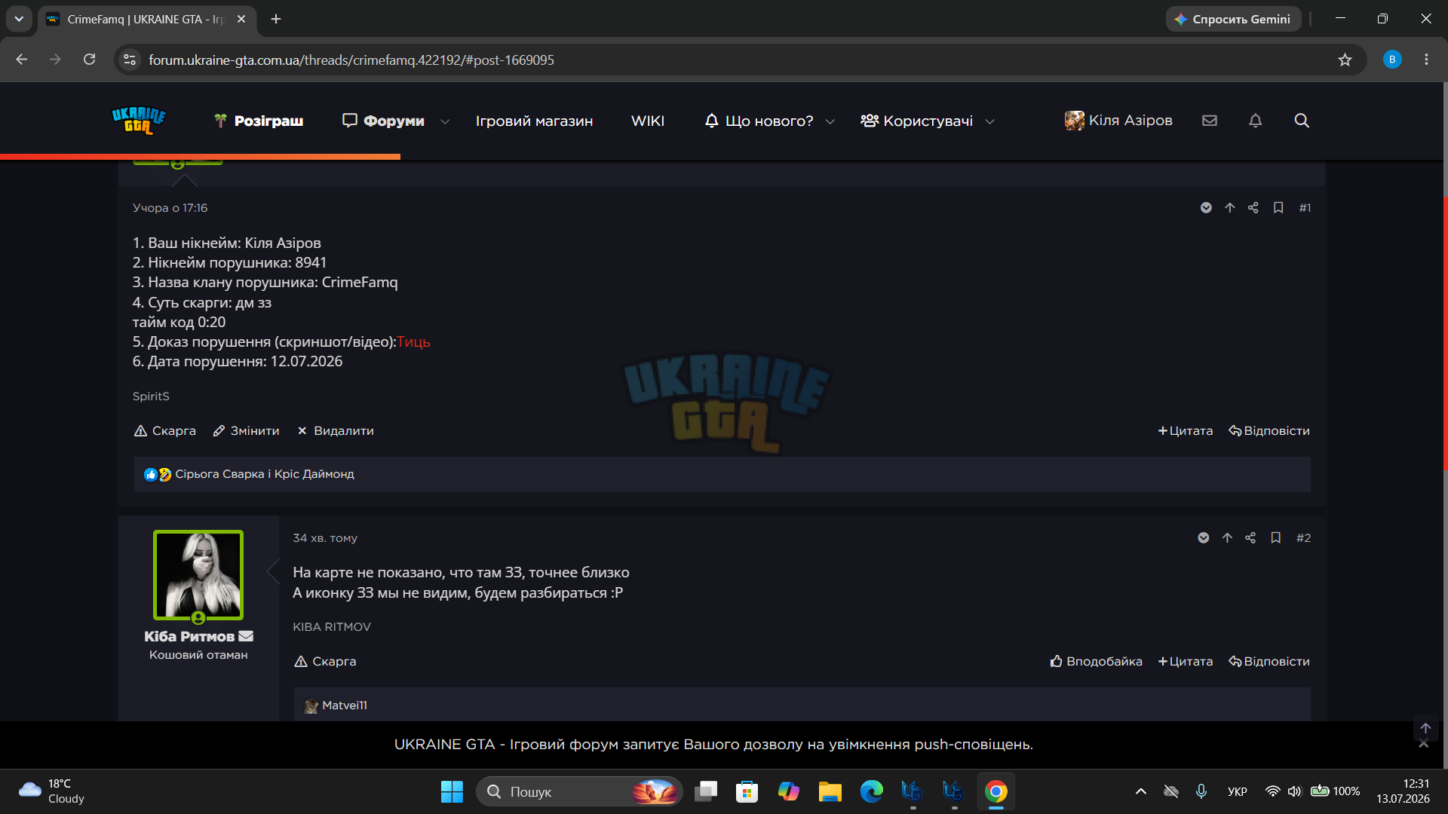Open Task View on taskbar
The height and width of the screenshot is (814, 1448).
pos(706,791)
